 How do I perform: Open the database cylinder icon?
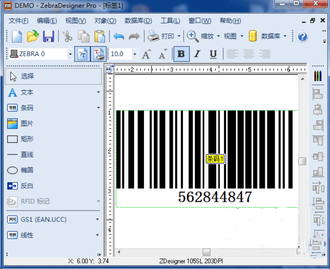point(253,36)
